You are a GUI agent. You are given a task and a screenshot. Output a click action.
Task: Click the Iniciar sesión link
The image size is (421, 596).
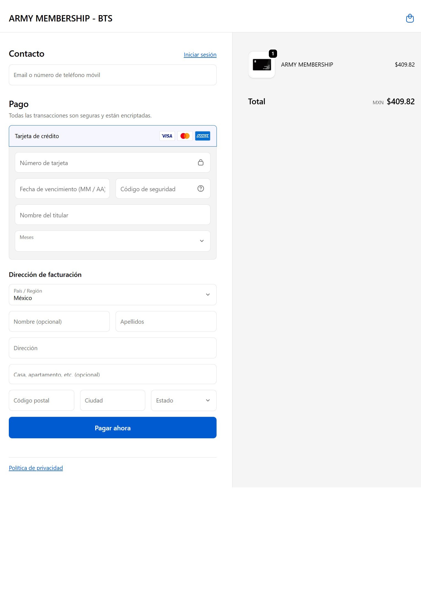coord(200,55)
